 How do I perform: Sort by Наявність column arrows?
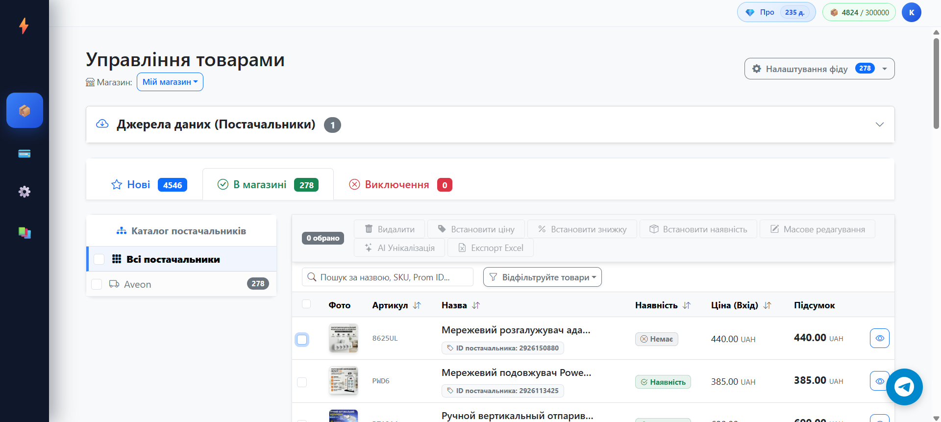coord(687,305)
